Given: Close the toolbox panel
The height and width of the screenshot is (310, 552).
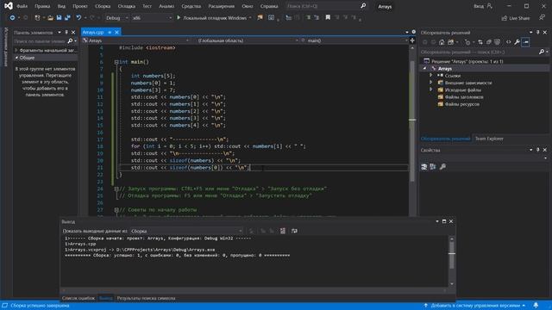Looking at the screenshot, I should tap(73, 33).
